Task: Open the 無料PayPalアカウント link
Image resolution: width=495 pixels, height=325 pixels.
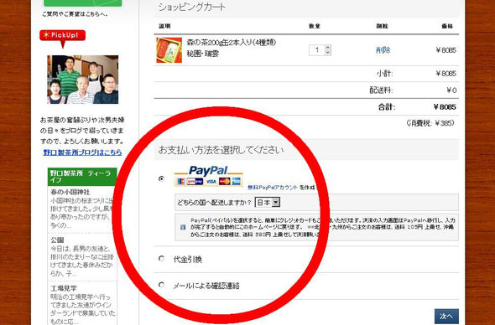Action: click(273, 188)
